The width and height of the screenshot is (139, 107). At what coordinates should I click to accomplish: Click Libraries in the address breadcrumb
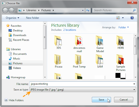31,10
